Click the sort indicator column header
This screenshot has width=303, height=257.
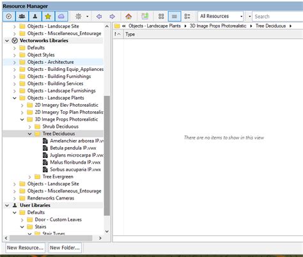118,35
